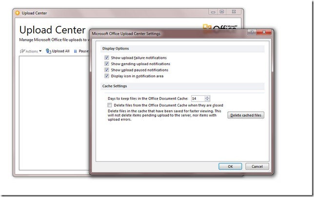Toggle Display icon in notification area
This screenshot has width=314, height=197.
coord(106,76)
